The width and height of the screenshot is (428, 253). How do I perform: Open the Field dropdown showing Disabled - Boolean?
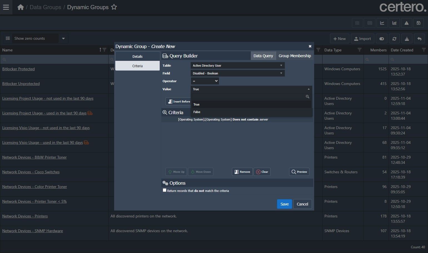click(238, 73)
